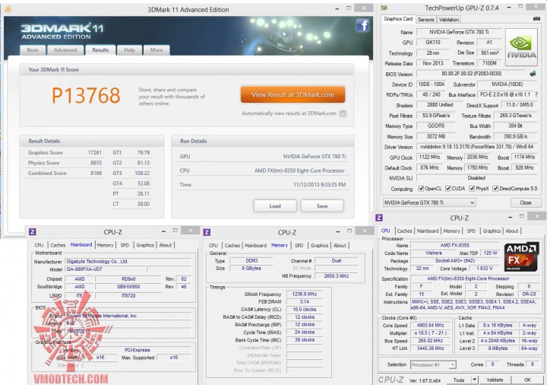
Task: Click CPU-Z Memory window Z icon
Action: click(207, 232)
